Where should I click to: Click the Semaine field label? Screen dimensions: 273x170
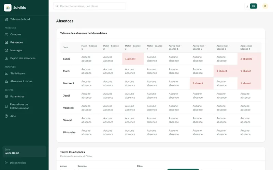[82, 166]
